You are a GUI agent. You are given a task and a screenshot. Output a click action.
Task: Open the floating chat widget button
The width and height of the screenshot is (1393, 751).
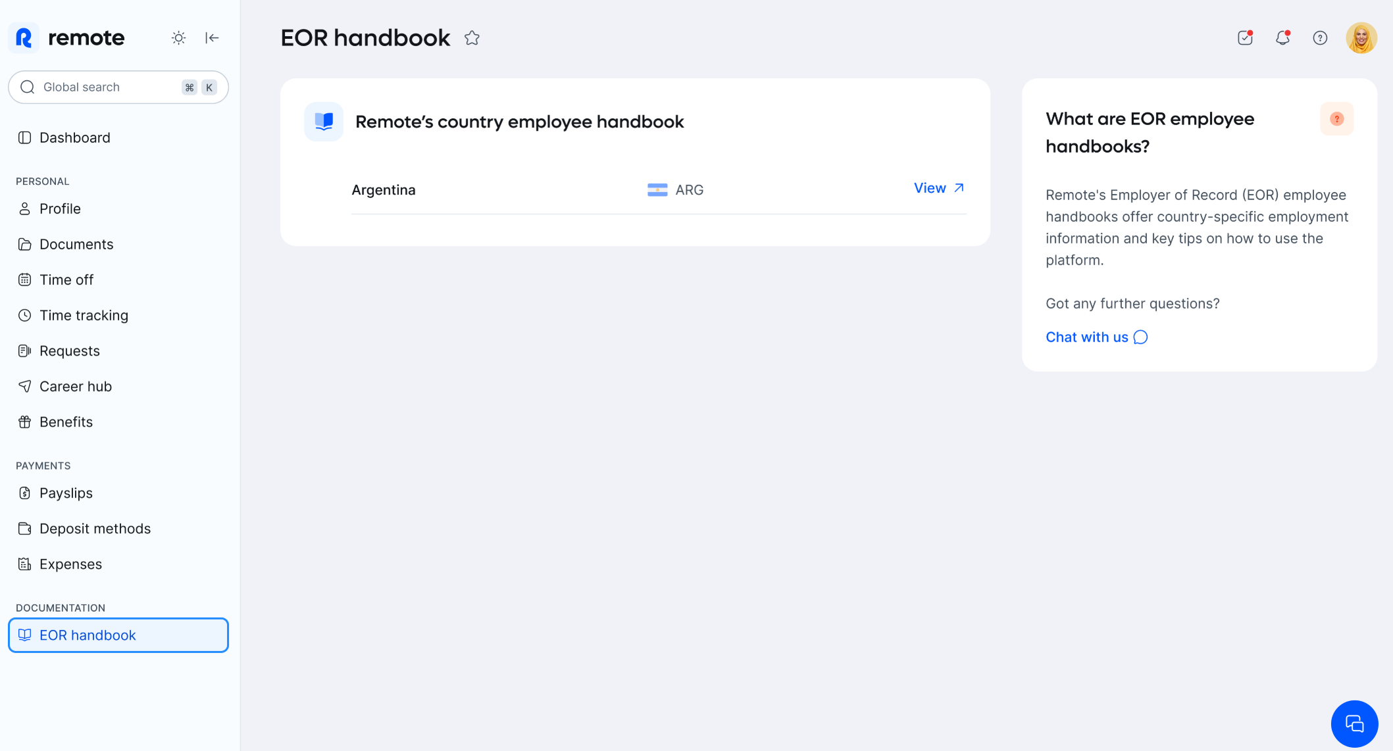(x=1354, y=723)
